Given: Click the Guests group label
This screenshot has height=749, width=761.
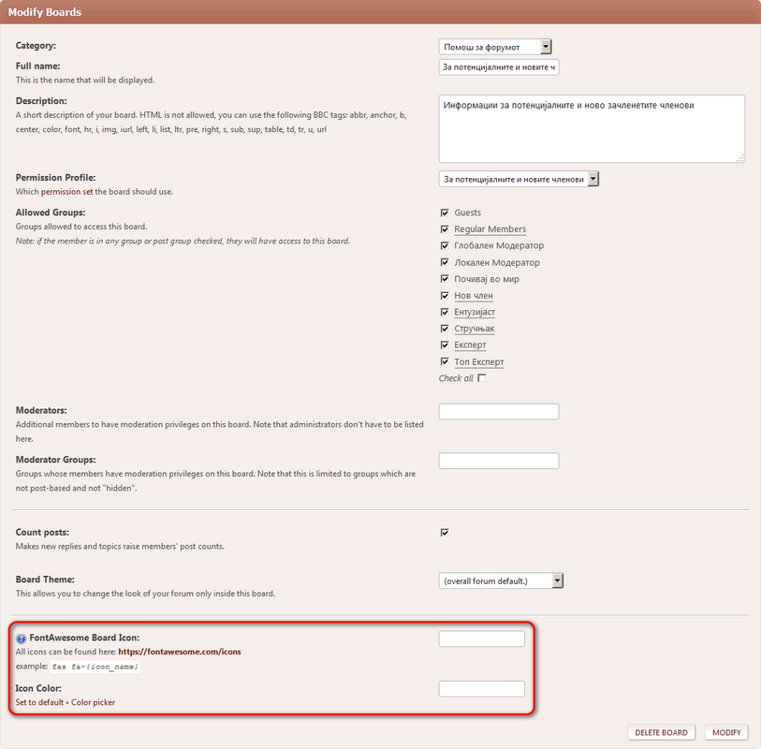Looking at the screenshot, I should 467,213.
